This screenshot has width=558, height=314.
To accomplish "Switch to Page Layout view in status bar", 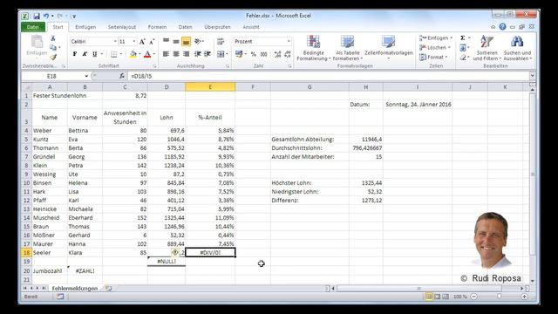I will tap(438, 297).
